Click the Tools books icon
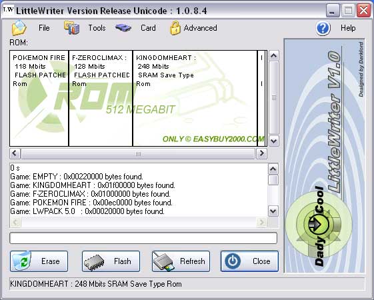The height and width of the screenshot is (300, 374). (71, 27)
